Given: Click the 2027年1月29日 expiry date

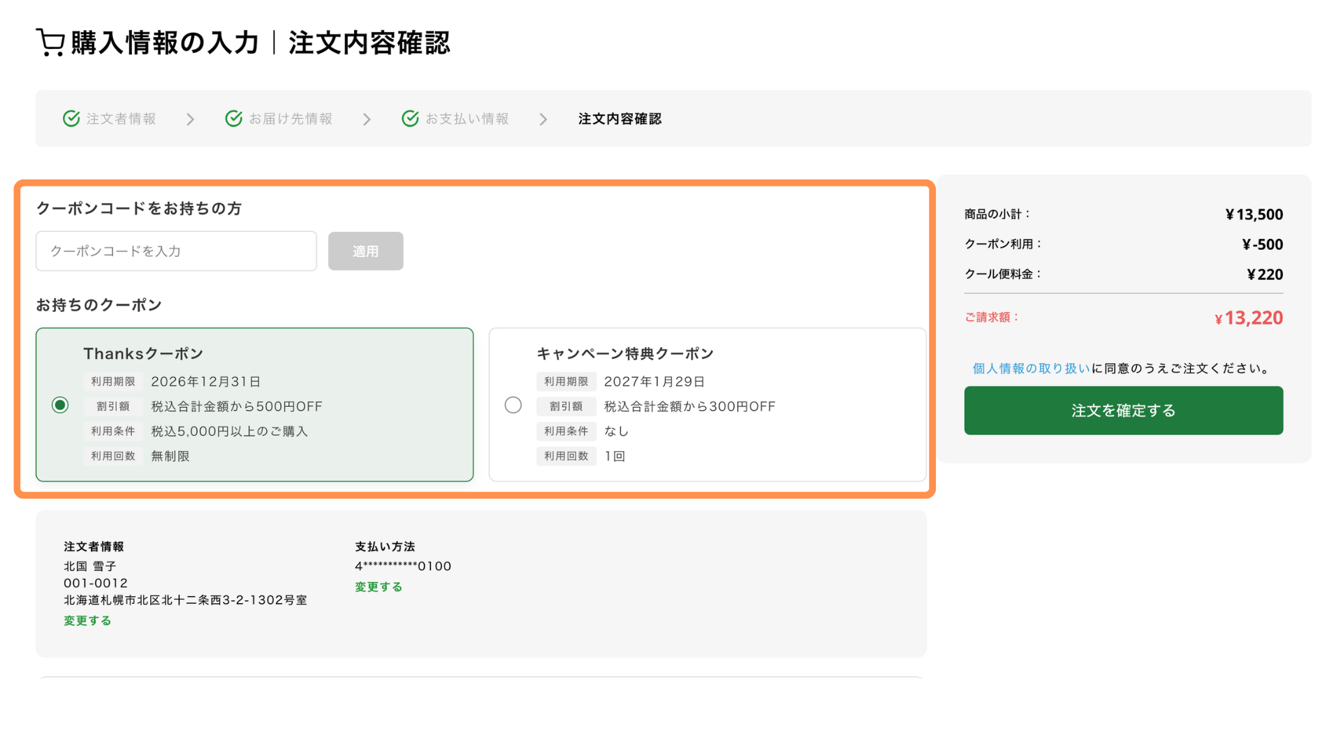Looking at the screenshot, I should pos(654,382).
